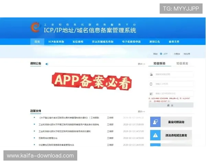Switch to the 短信核验 tab
The width and height of the screenshot is (206, 164).
click(160, 64)
